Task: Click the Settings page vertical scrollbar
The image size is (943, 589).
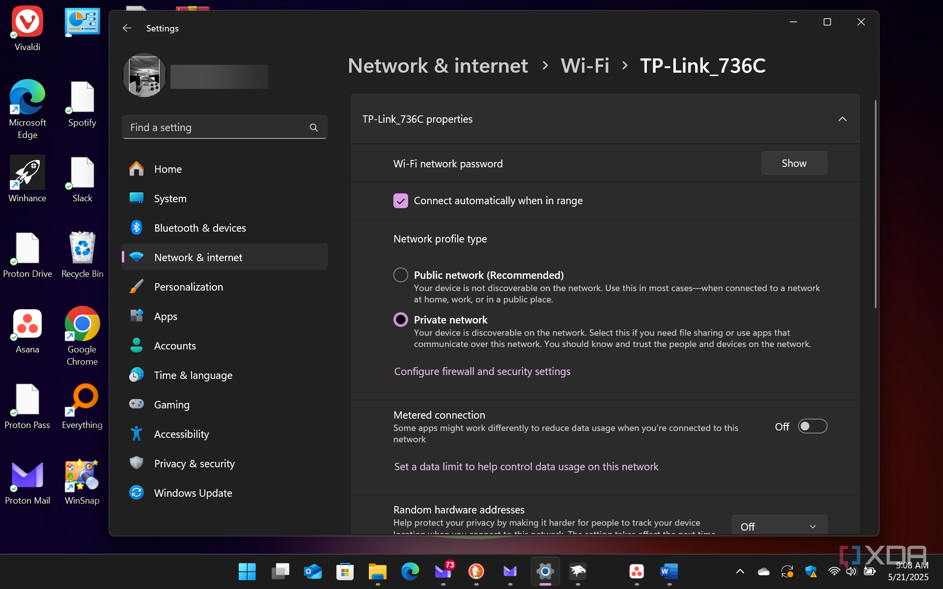Action: (875, 204)
